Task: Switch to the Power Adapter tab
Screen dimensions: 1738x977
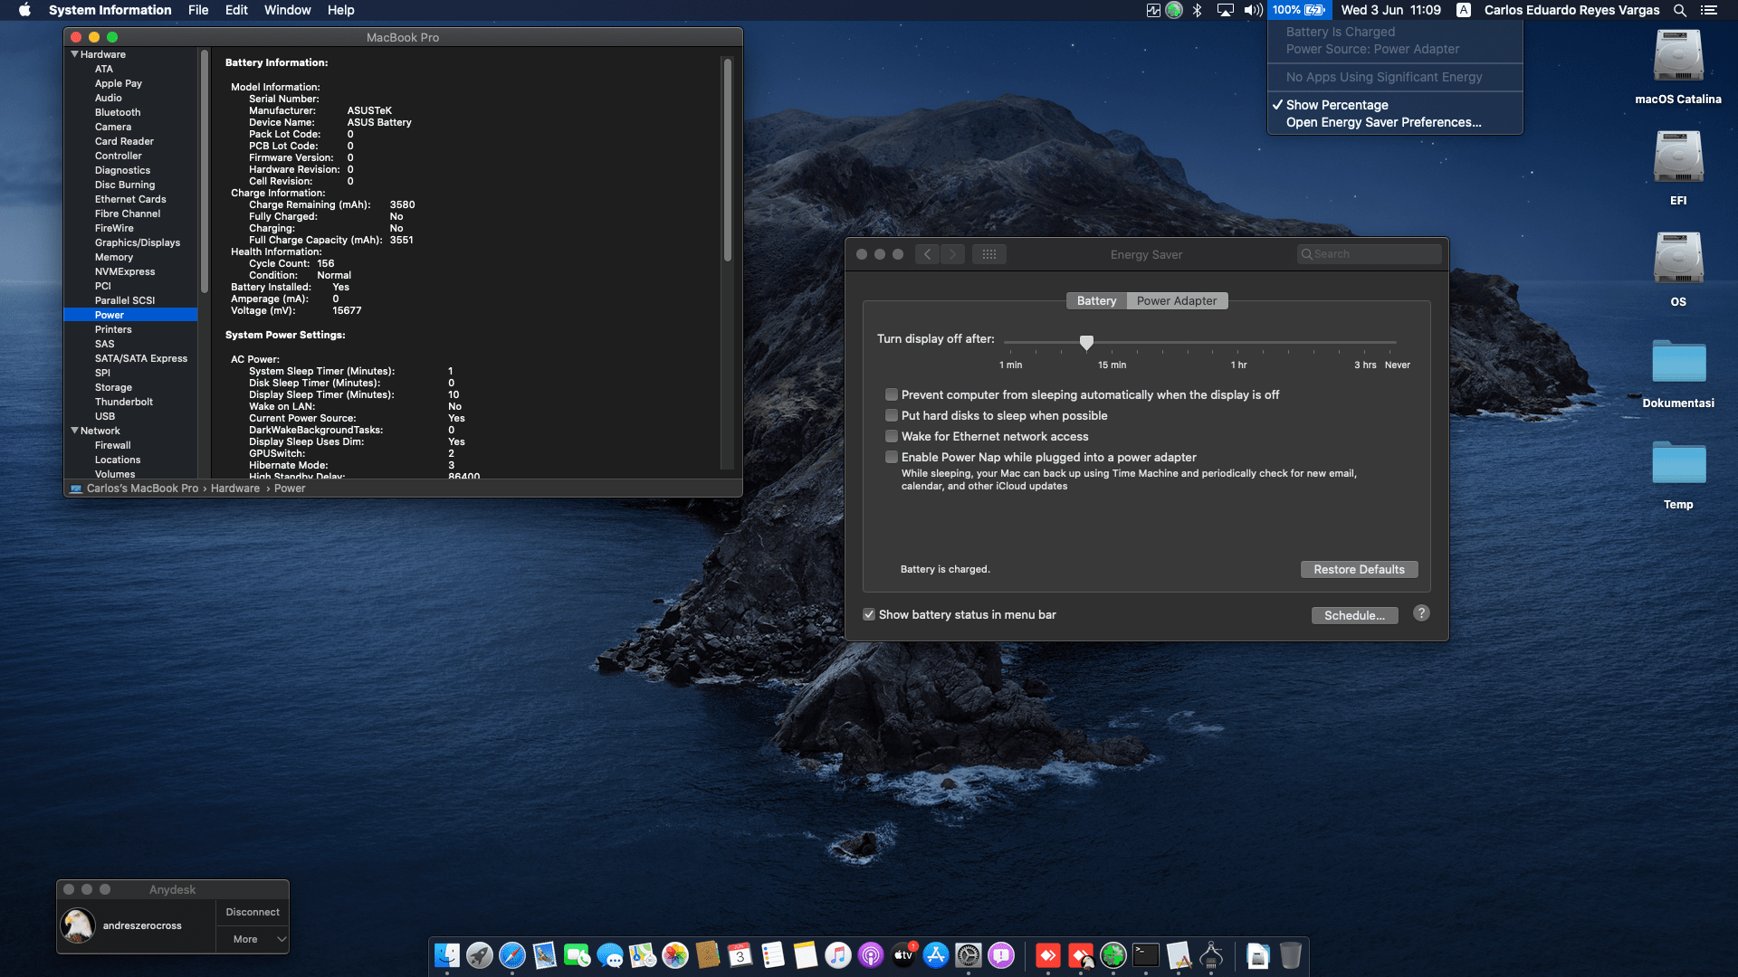Action: point(1177,300)
